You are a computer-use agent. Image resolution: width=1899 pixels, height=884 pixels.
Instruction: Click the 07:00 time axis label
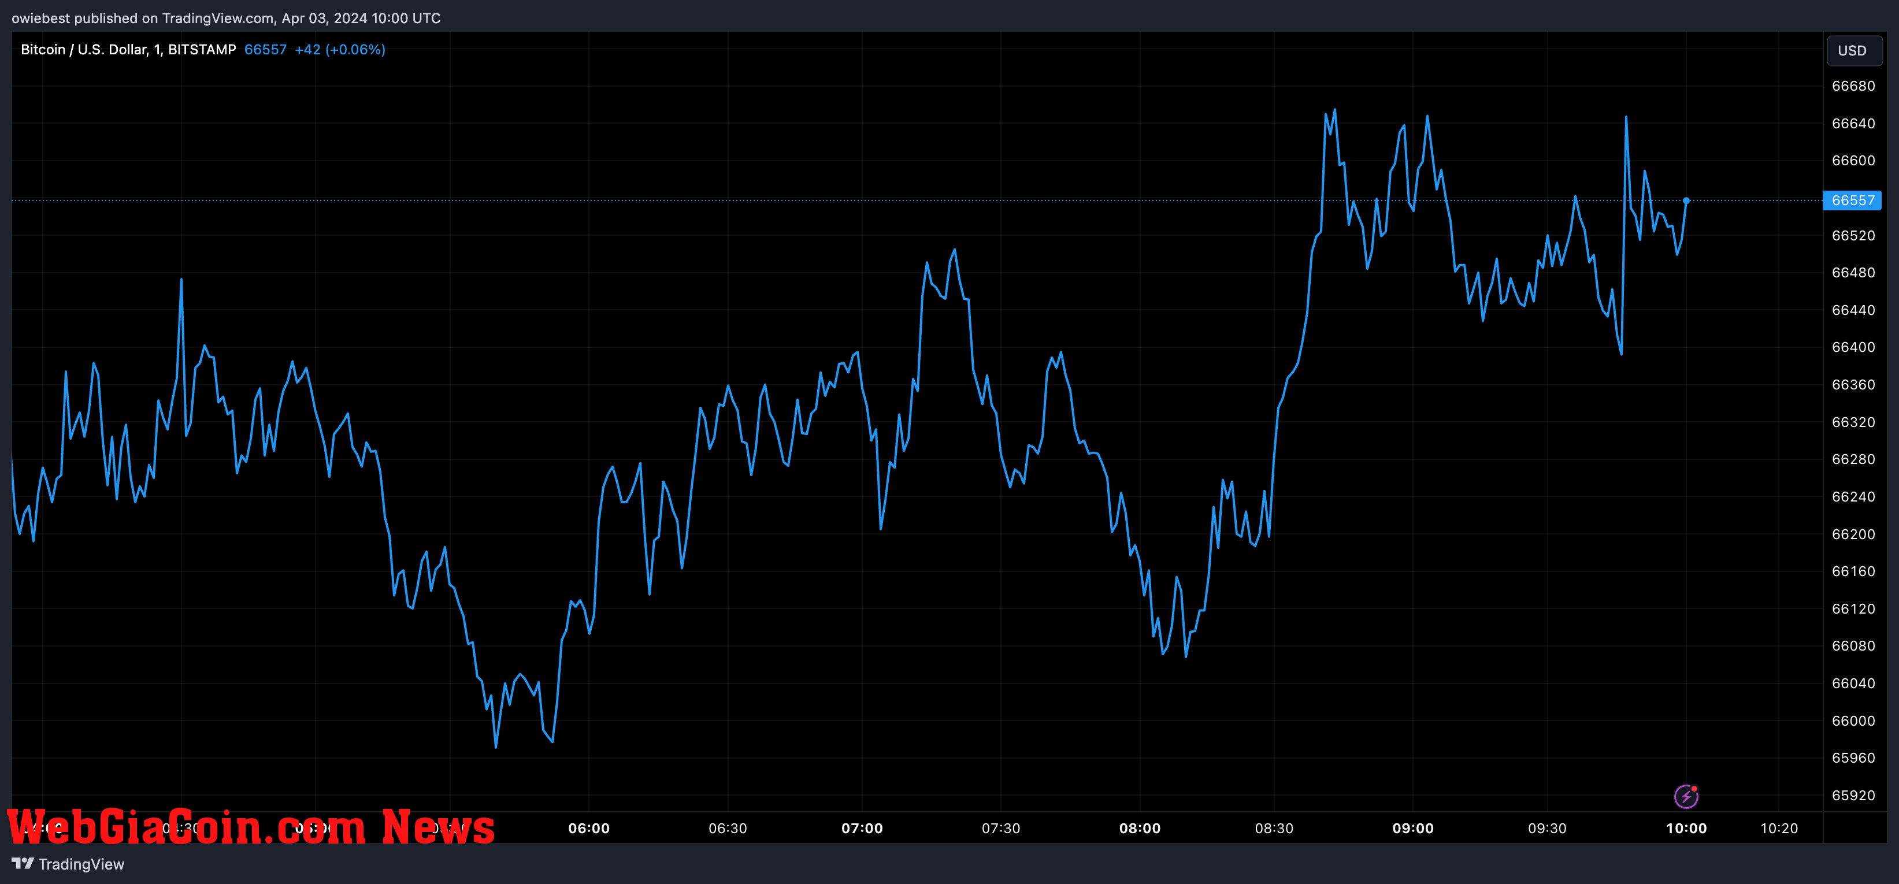[862, 828]
